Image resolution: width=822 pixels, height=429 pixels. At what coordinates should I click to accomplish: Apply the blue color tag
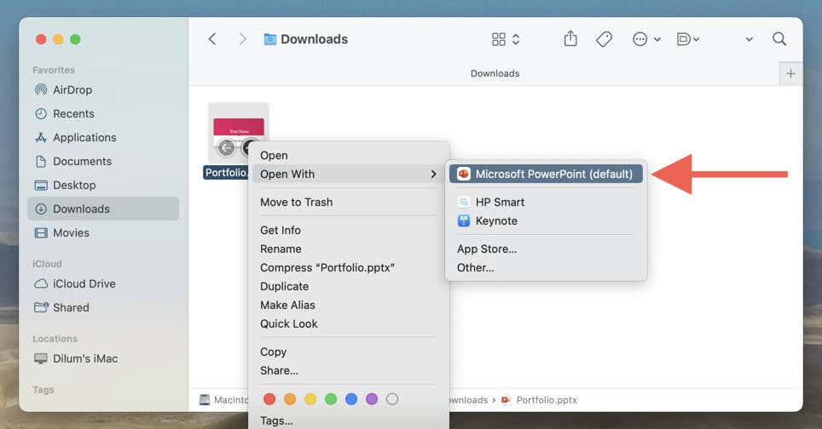pos(351,399)
